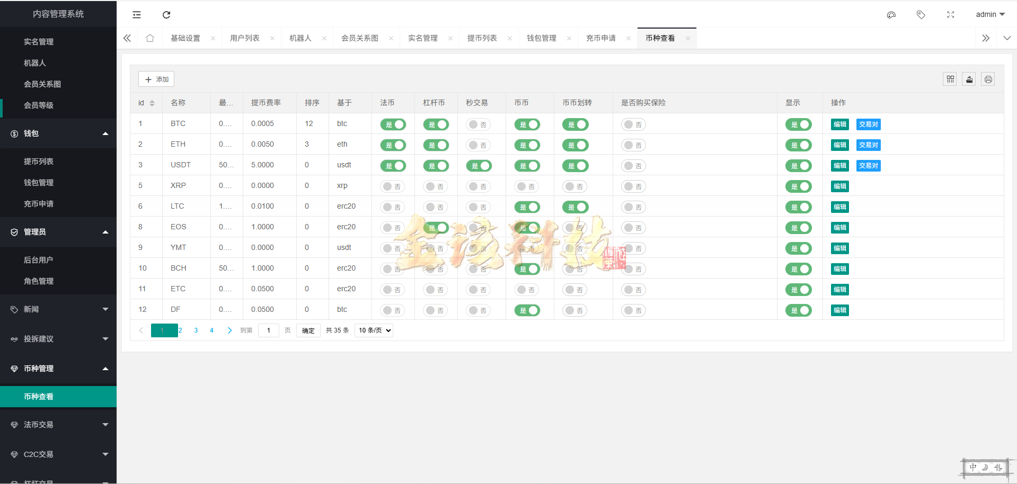Refresh the page with the reload icon
The width and height of the screenshot is (1017, 484).
click(x=166, y=14)
